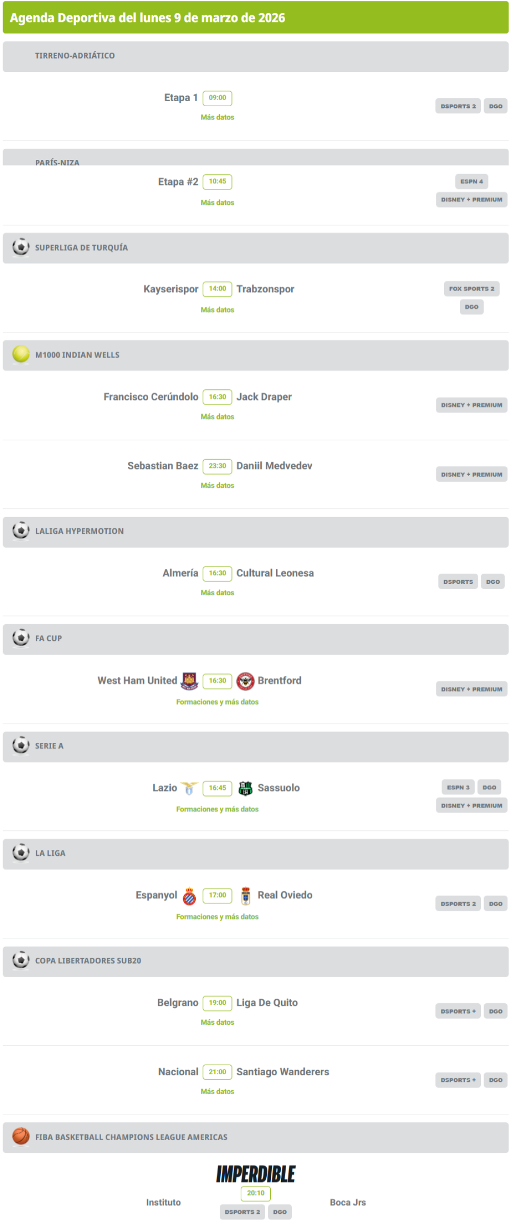
Task: Click the Brentford club crest
Action: point(245,680)
